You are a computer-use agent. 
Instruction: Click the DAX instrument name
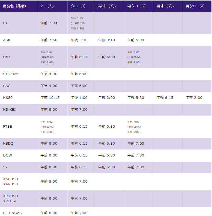7,57
